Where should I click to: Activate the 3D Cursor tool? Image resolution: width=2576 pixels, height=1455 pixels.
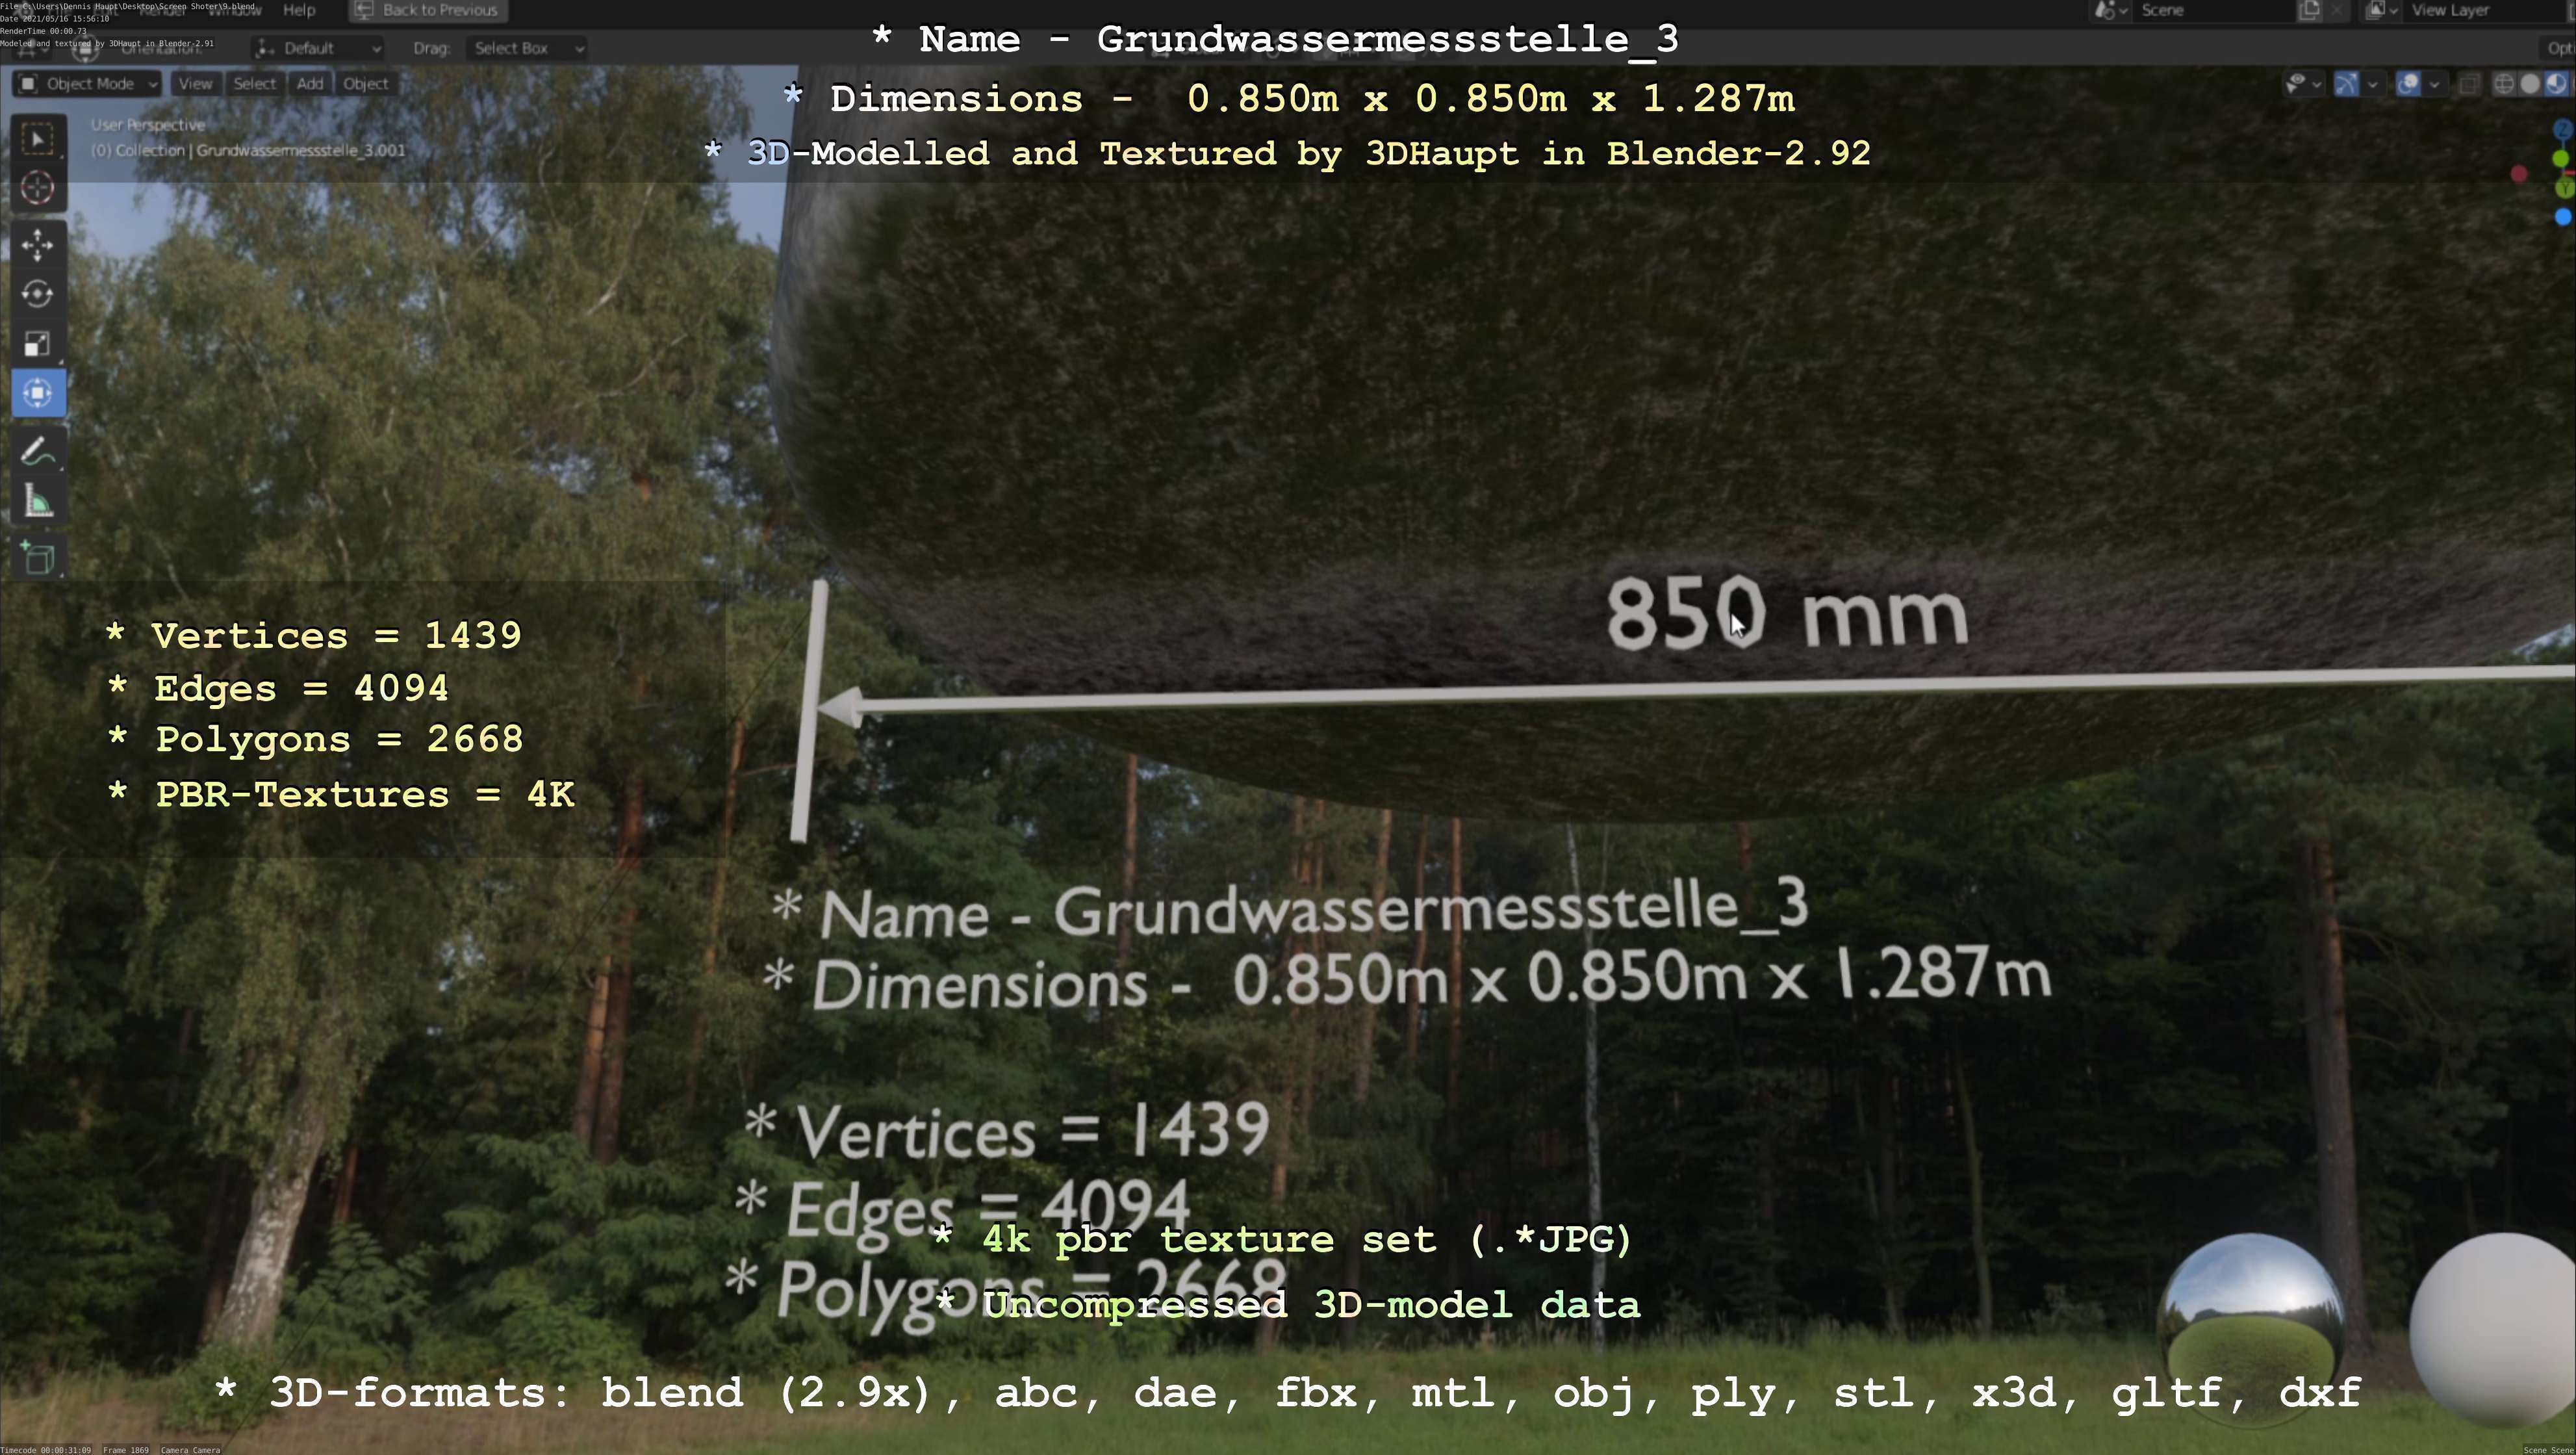38,188
